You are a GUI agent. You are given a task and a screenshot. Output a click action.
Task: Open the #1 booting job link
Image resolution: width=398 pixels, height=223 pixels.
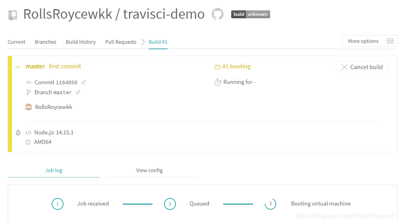236,66
